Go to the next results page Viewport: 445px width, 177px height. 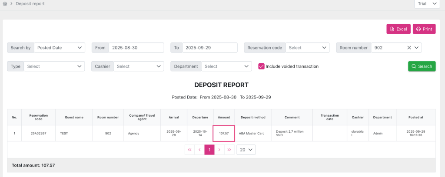click(x=219, y=150)
